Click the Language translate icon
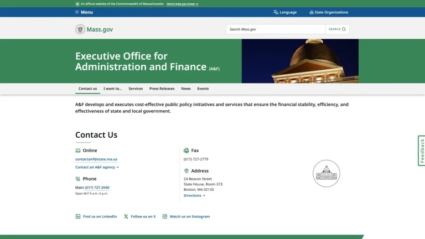This screenshot has width=425, height=239. tap(276, 12)
